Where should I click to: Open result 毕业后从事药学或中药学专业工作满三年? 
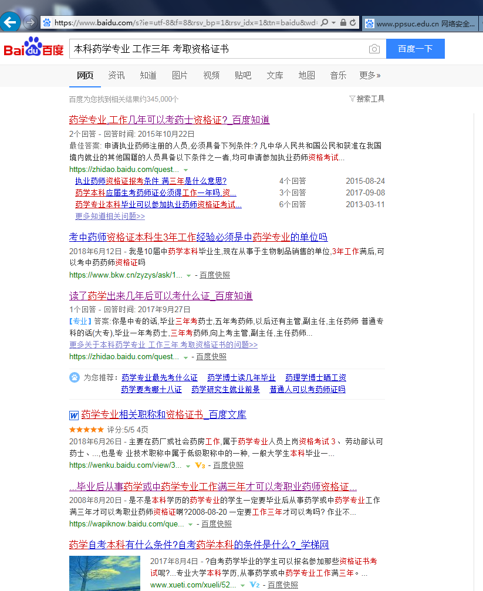click(x=213, y=487)
